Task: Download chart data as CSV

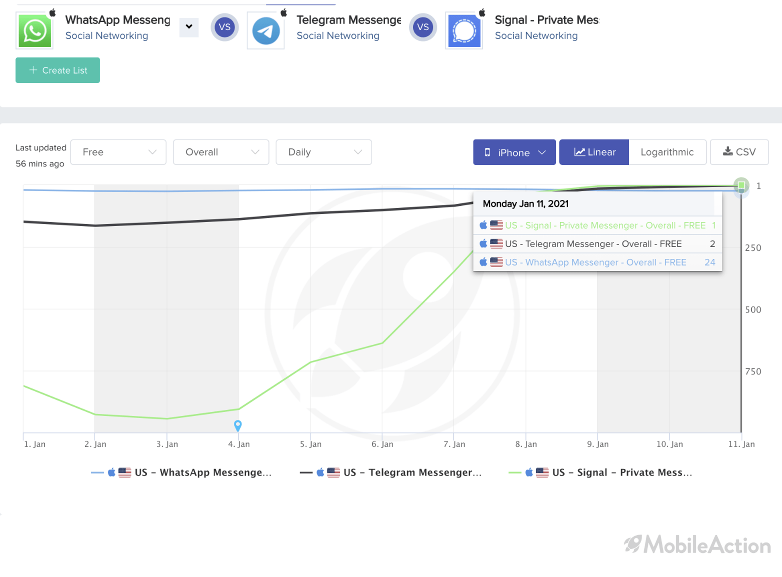Action: 739,152
